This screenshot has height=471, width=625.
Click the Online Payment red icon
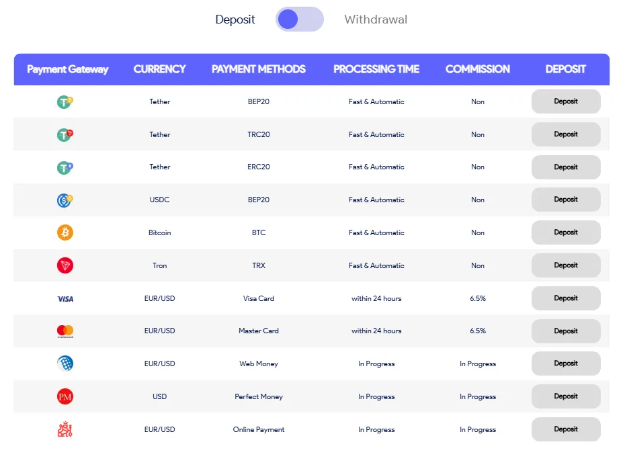(x=65, y=429)
